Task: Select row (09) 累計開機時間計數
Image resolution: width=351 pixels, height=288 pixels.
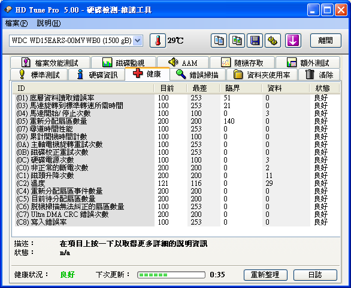Action: [177, 137]
